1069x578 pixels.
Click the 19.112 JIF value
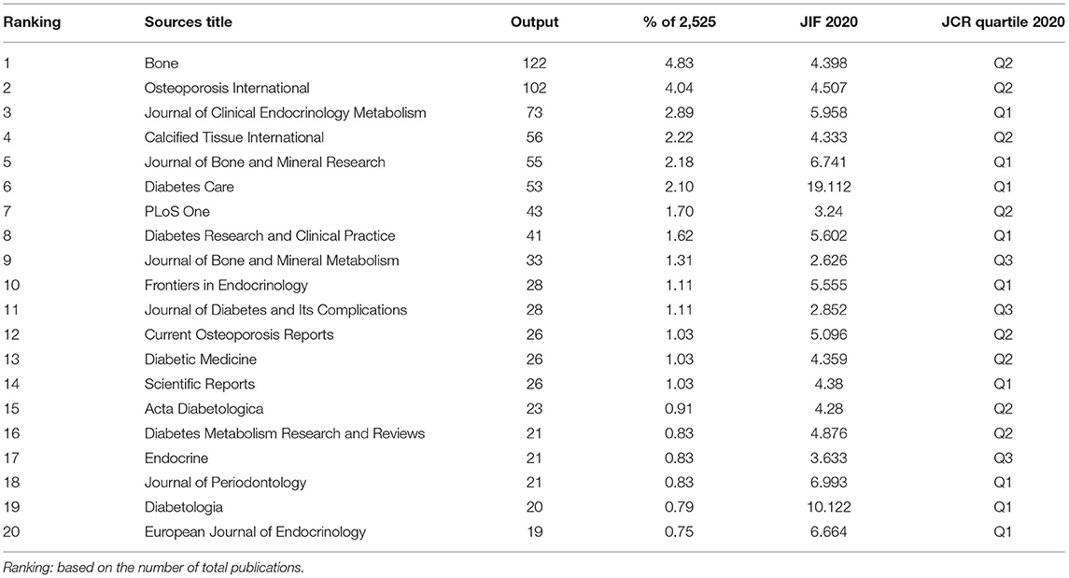click(828, 187)
